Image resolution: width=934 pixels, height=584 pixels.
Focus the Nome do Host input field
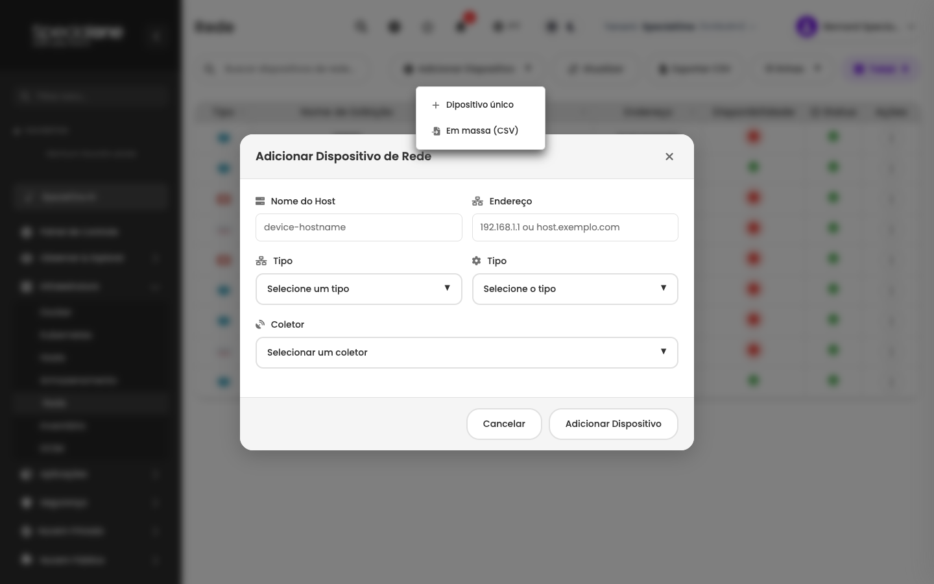pos(359,227)
